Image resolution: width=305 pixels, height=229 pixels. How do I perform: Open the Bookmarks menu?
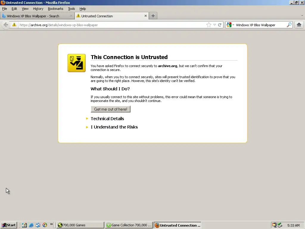point(56,9)
